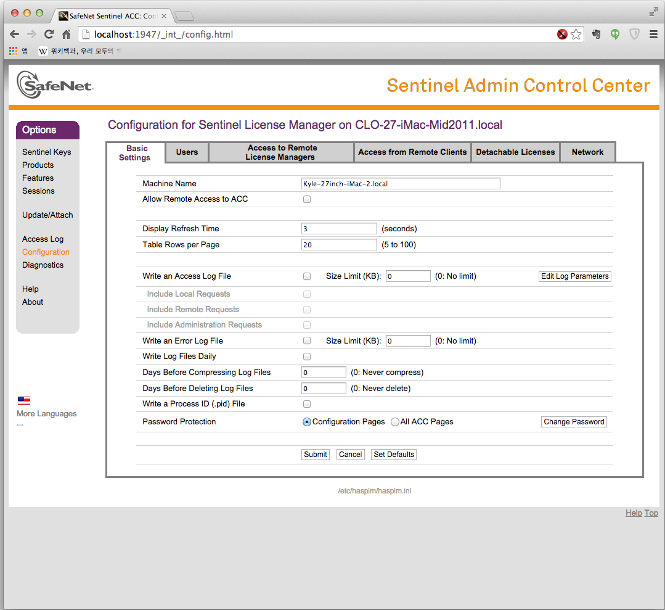Click Set Defaults button
Image resolution: width=665 pixels, height=610 pixels.
[394, 455]
